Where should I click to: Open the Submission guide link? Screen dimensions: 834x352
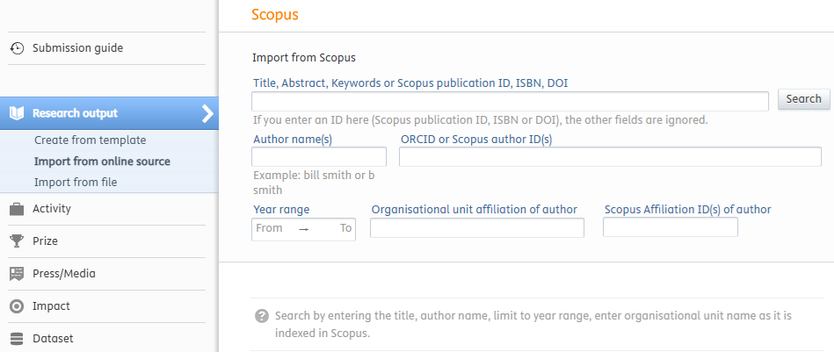pyautogui.click(x=77, y=48)
